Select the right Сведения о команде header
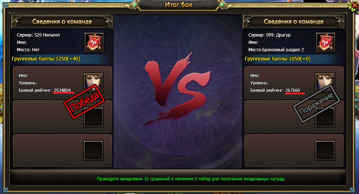Screen dimensions: 359x194 click(x=293, y=21)
